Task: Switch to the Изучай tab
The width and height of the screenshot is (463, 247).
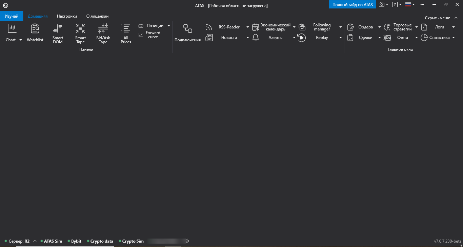Action: click(x=12, y=16)
